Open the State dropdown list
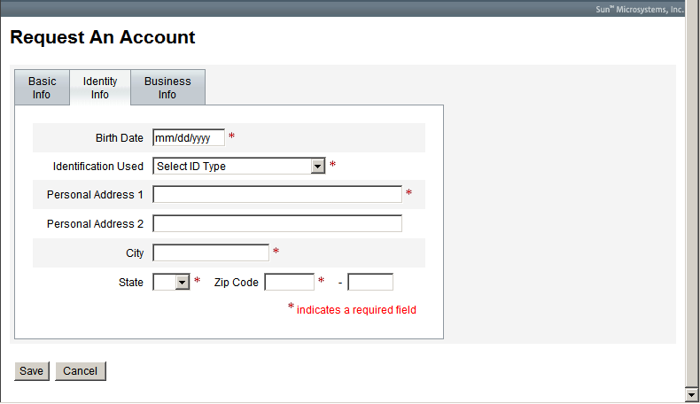 pos(172,282)
